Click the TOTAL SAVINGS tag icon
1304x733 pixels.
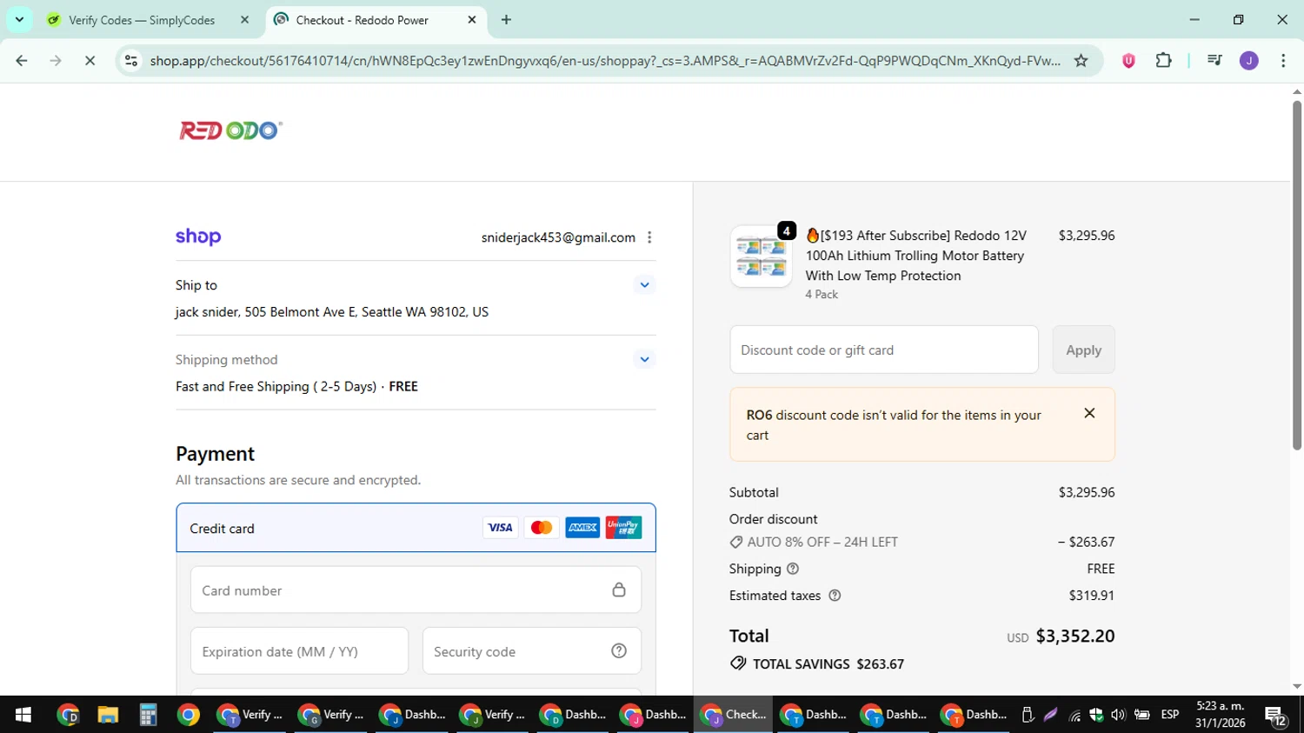(x=738, y=663)
